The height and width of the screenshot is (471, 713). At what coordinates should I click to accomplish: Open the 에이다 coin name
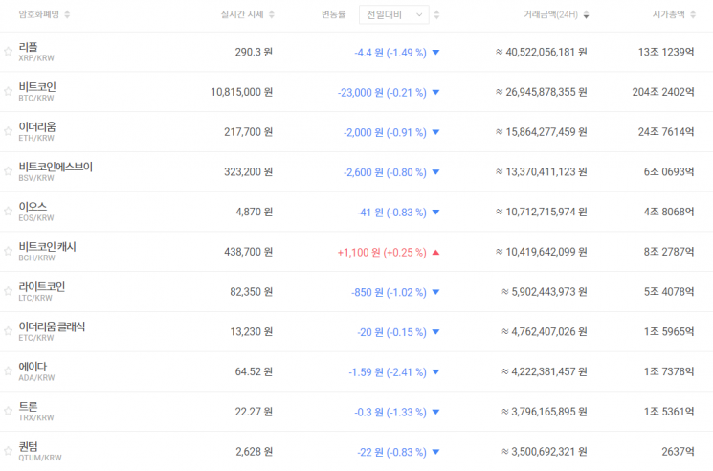click(33, 367)
